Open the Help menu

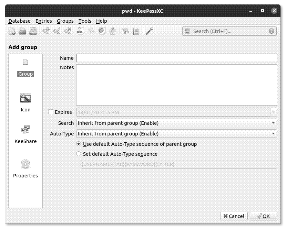(101, 21)
